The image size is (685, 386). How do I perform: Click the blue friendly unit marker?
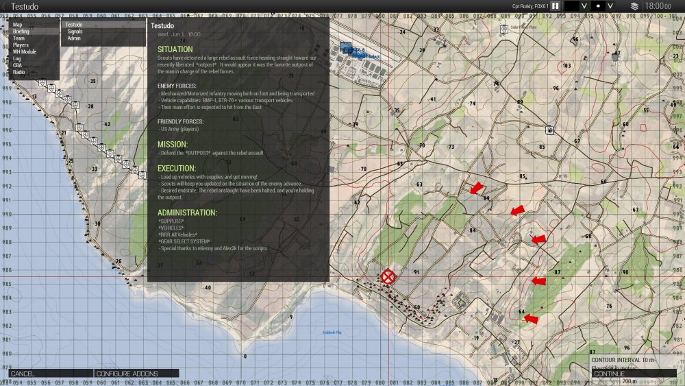pyautogui.click(x=346, y=49)
